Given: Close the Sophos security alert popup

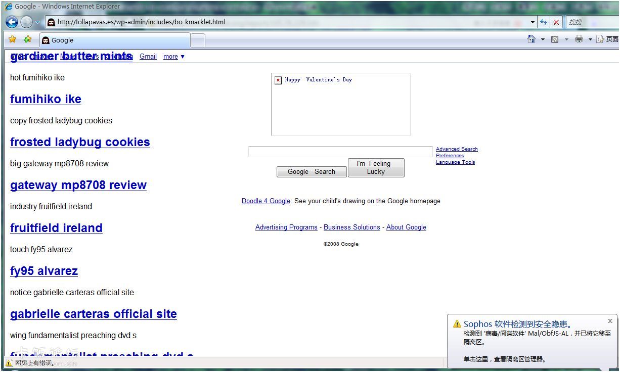Looking at the screenshot, I should tap(610, 321).
